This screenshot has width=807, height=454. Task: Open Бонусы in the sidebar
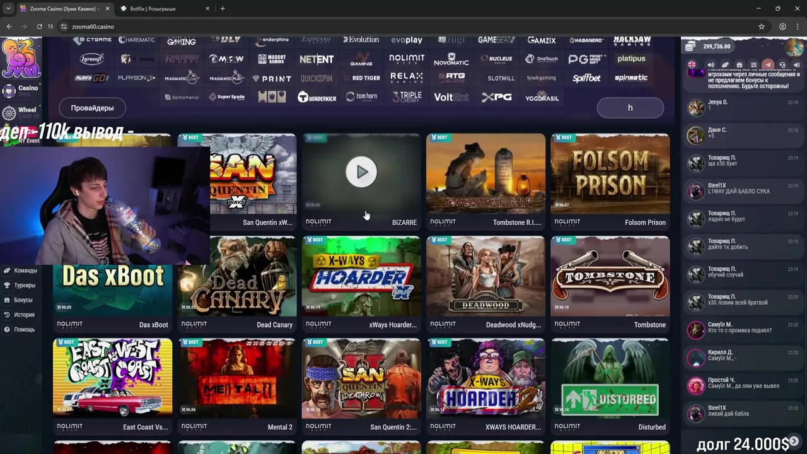(18, 300)
